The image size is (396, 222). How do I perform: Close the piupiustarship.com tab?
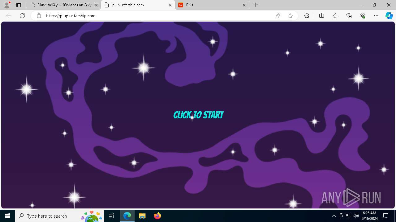[x=170, y=5]
